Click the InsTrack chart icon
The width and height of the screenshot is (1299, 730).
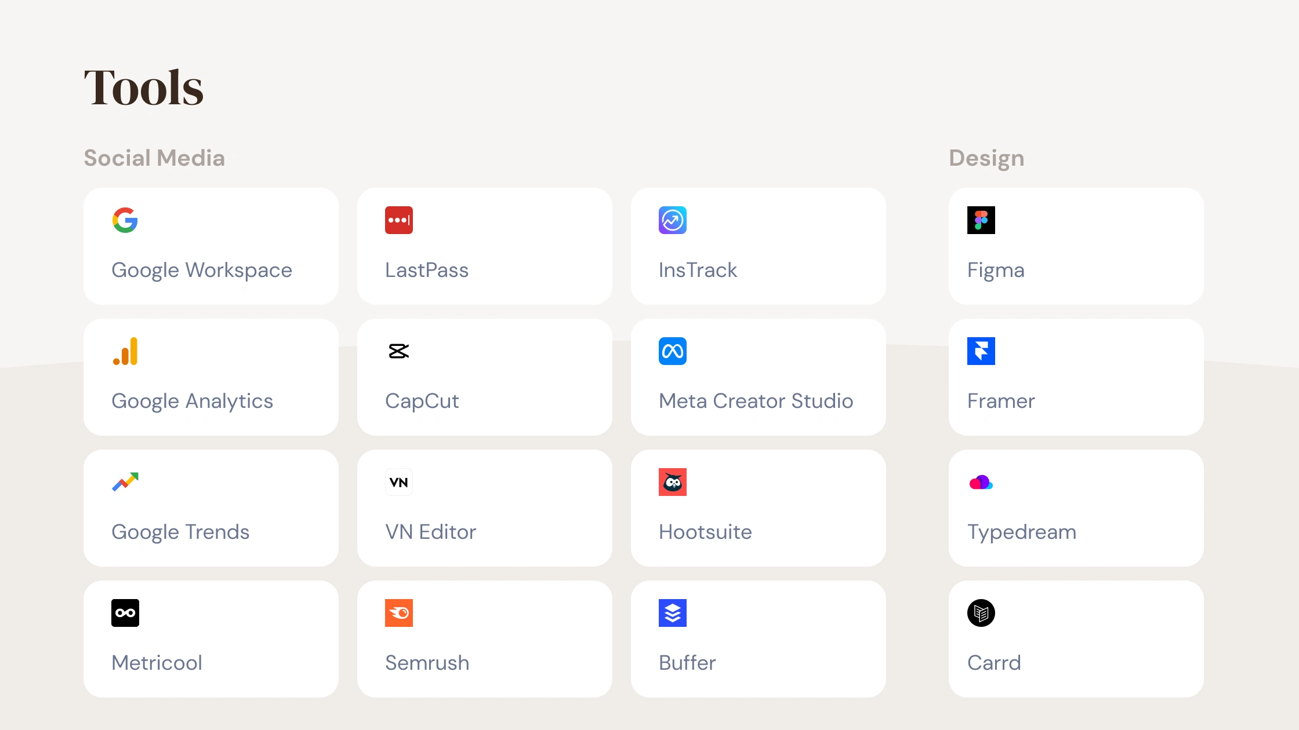click(673, 220)
